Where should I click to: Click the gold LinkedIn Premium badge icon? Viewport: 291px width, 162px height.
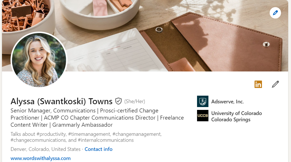coord(258,84)
